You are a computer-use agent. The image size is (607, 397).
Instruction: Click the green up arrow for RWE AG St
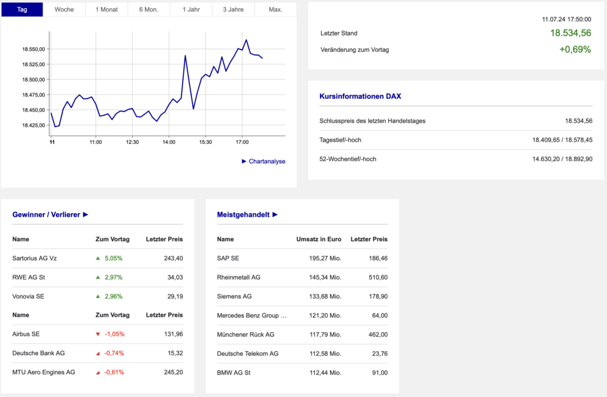pyautogui.click(x=98, y=277)
